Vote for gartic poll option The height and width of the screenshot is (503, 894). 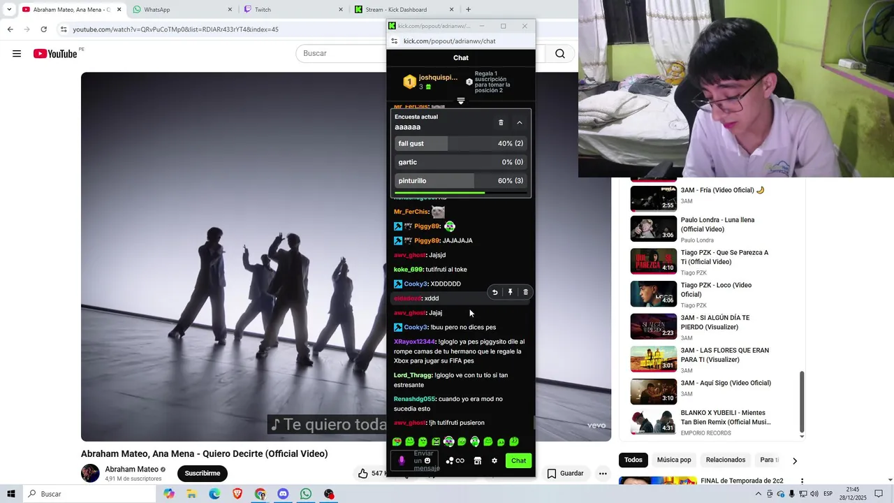461,162
